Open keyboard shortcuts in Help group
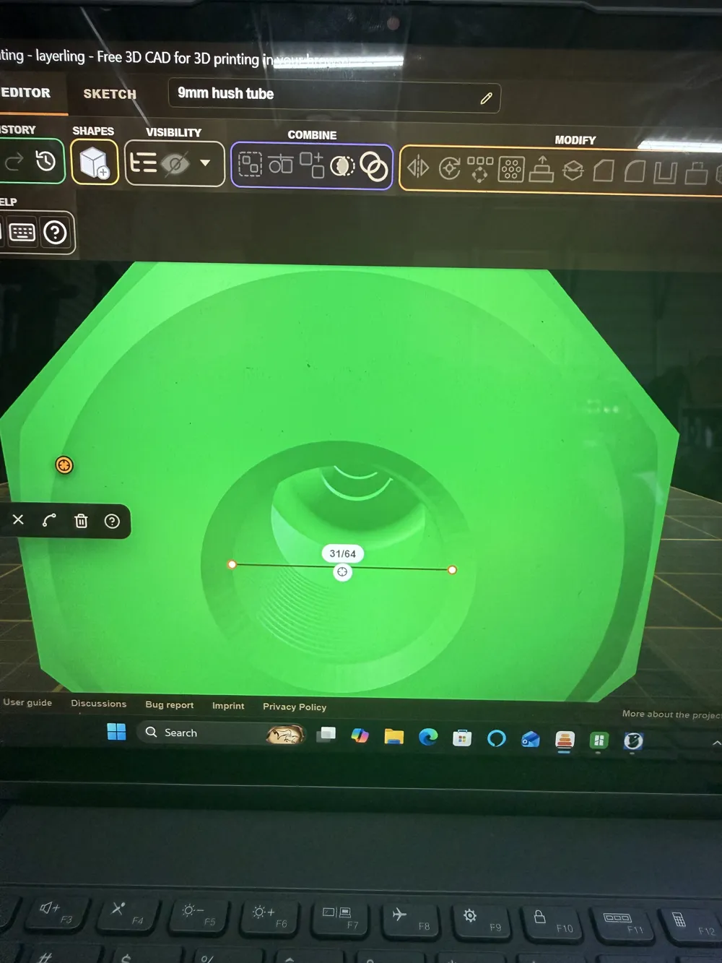The image size is (722, 963). tap(22, 233)
